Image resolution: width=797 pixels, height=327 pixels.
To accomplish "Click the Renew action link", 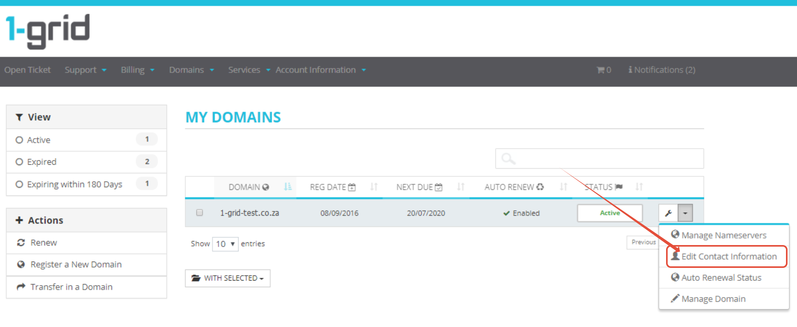I will point(44,243).
